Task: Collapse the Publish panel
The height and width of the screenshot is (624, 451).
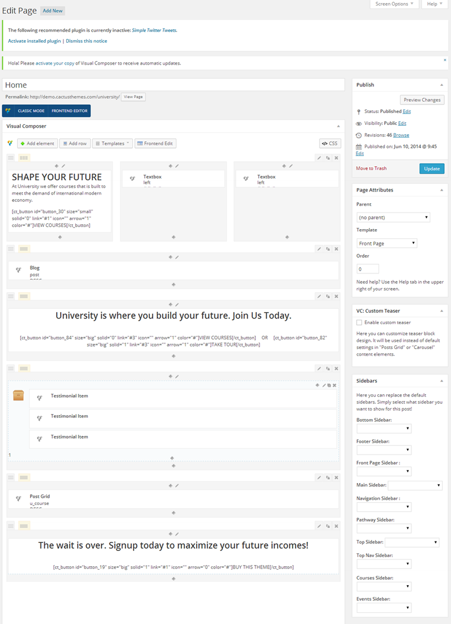Action: point(441,85)
